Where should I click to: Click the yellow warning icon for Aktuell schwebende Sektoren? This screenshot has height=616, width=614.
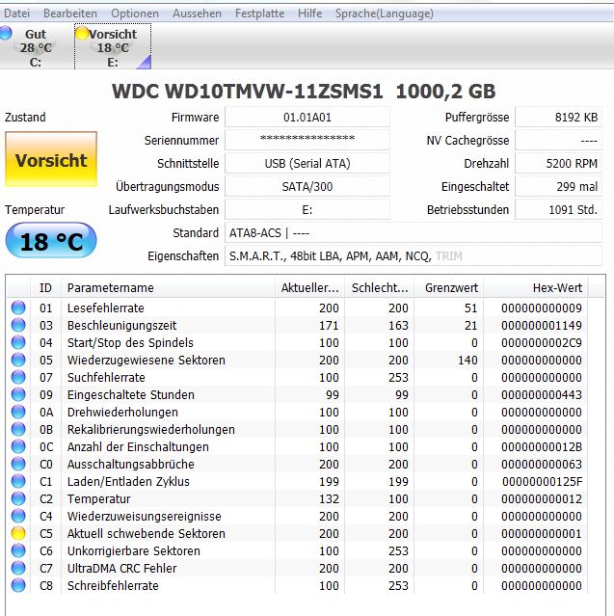pyautogui.click(x=18, y=533)
